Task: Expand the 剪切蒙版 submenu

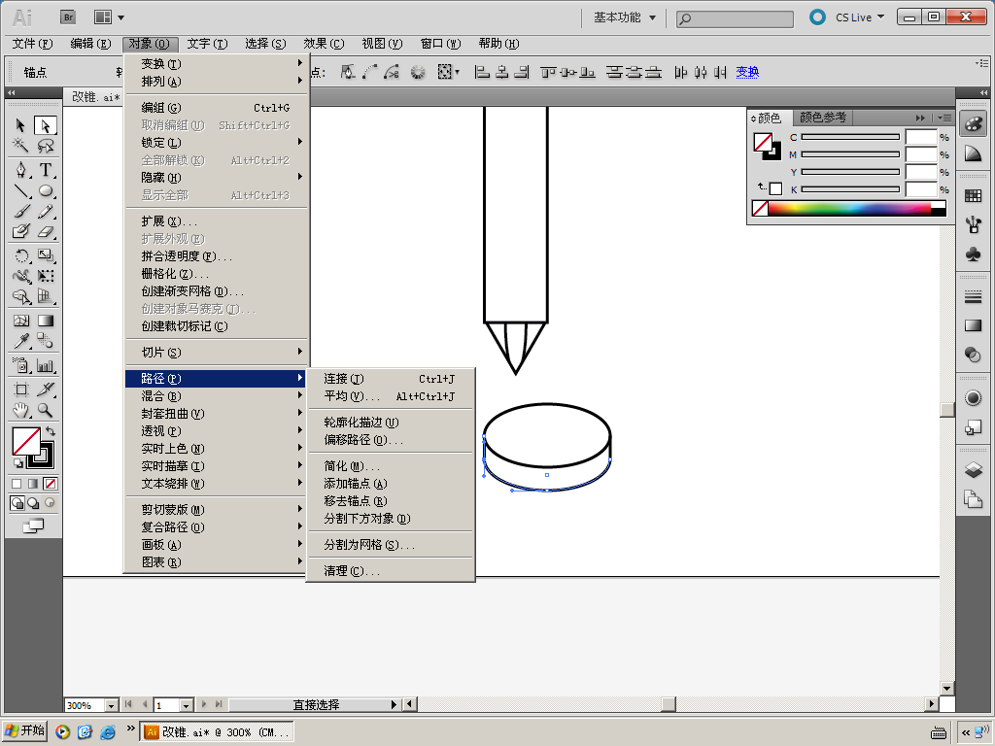Action: [x=216, y=509]
